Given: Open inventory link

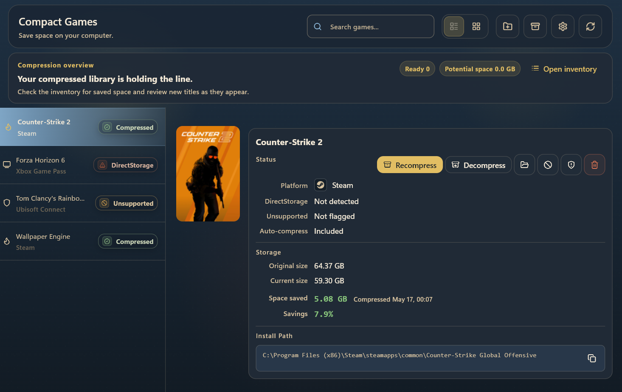Looking at the screenshot, I should pyautogui.click(x=564, y=69).
